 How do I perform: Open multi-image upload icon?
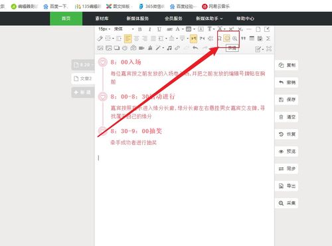coord(108,48)
